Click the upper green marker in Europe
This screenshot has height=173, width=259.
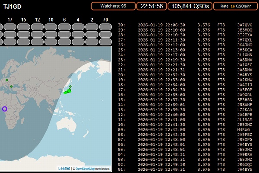coord(6,80)
